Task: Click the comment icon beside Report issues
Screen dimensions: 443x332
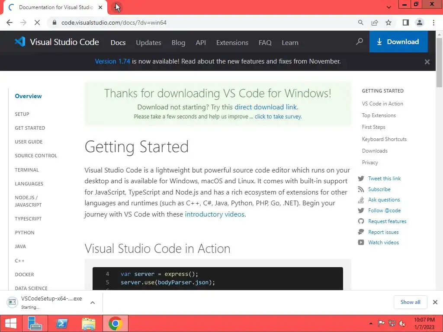Action: 361,232
